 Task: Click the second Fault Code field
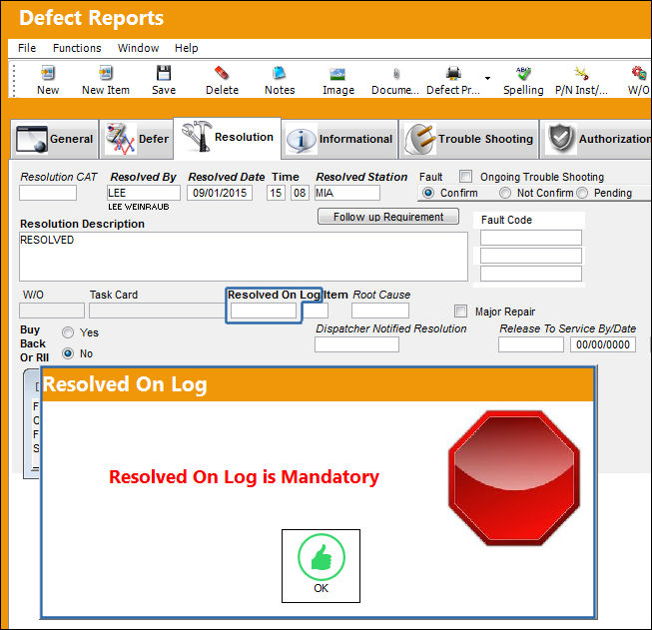point(530,256)
